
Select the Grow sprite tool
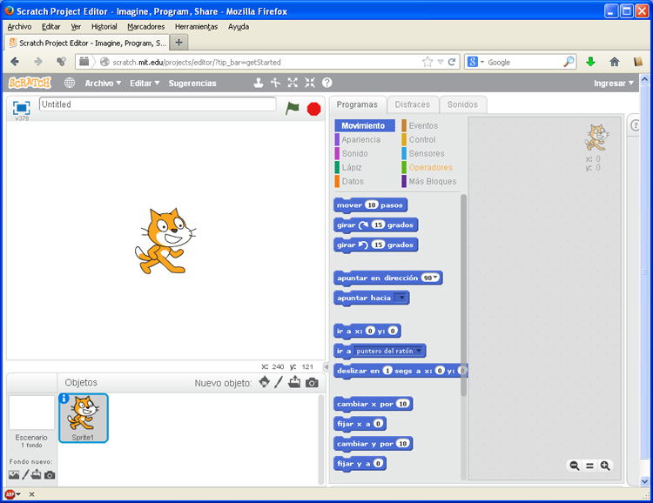(x=293, y=83)
